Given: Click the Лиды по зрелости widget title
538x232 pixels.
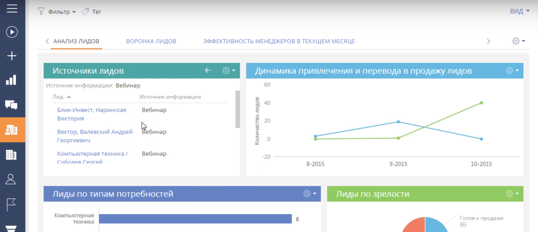Looking at the screenshot, I should pyautogui.click(x=373, y=194).
